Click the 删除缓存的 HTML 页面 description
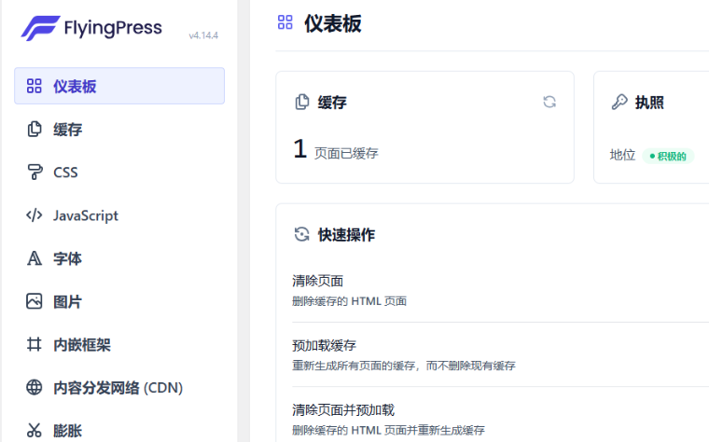 (349, 301)
